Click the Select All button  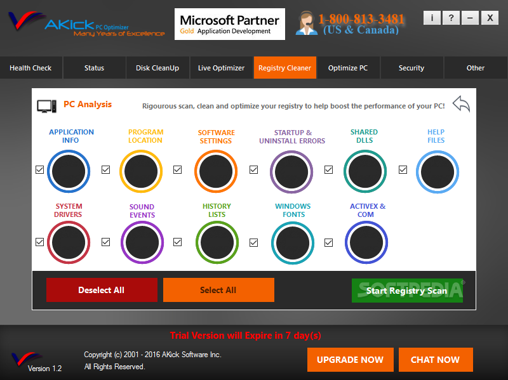point(218,290)
